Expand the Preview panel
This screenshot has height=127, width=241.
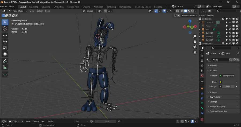(223, 66)
